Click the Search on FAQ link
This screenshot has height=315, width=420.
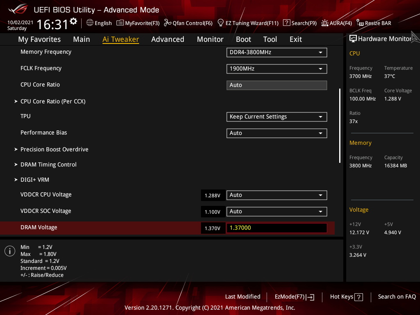[x=397, y=297]
